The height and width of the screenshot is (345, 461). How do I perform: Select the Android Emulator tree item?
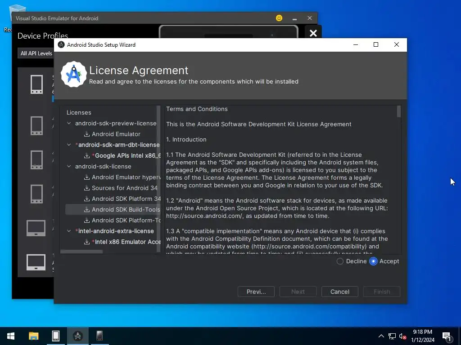tap(116, 134)
